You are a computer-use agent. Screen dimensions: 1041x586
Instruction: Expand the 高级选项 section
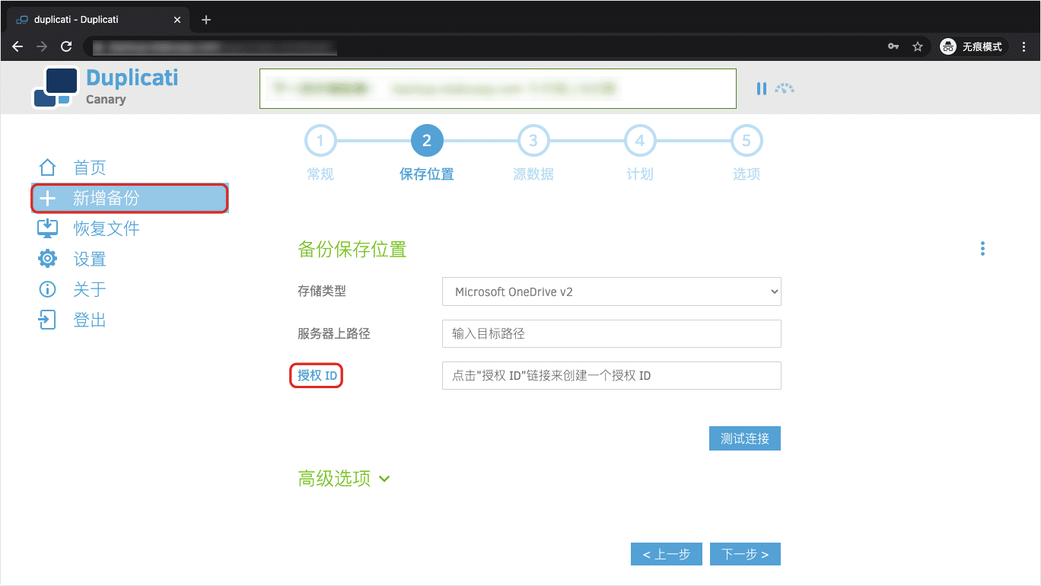tap(343, 479)
